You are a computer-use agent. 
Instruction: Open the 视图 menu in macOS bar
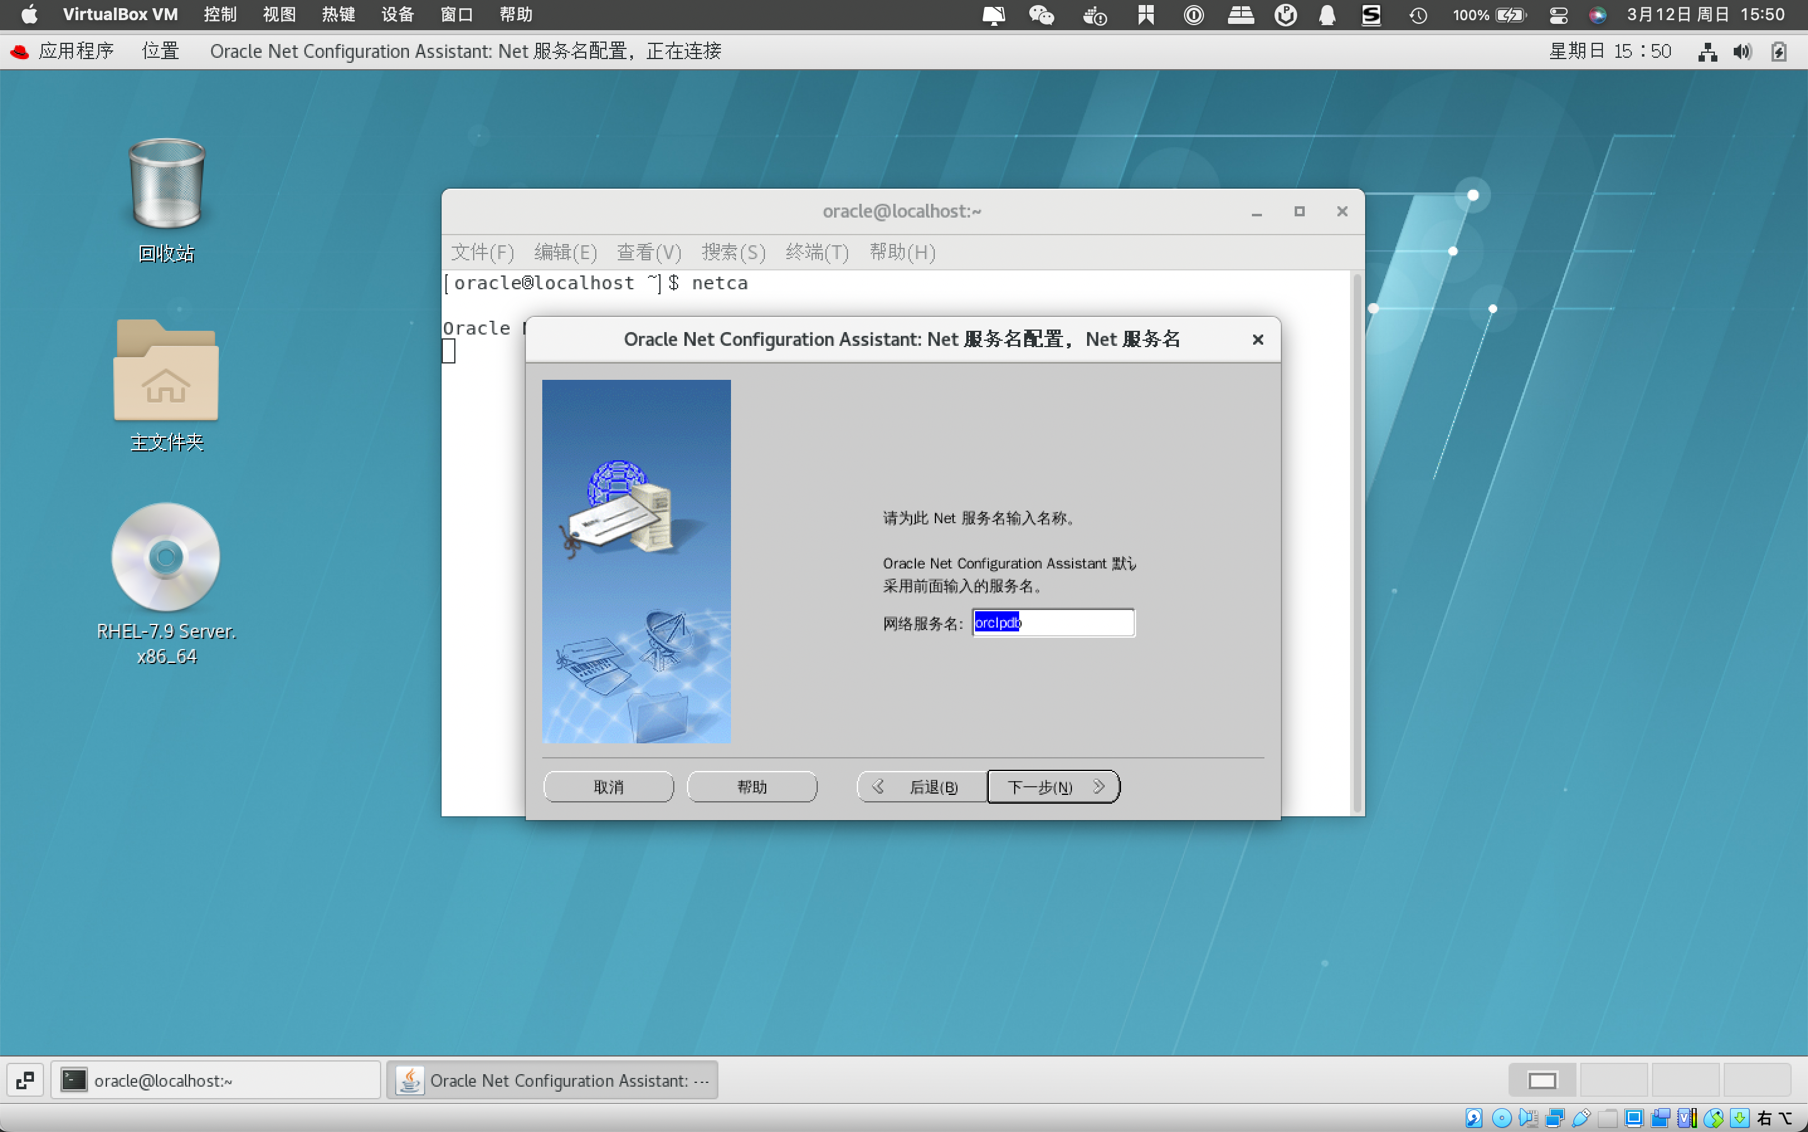click(279, 14)
